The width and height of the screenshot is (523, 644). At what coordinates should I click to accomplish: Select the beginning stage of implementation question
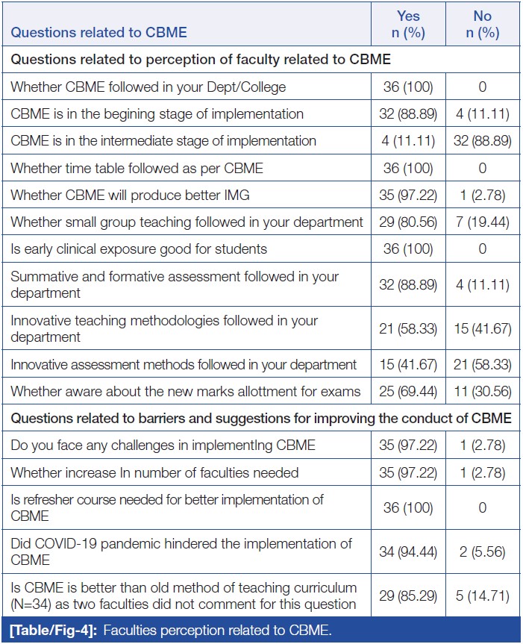157,114
